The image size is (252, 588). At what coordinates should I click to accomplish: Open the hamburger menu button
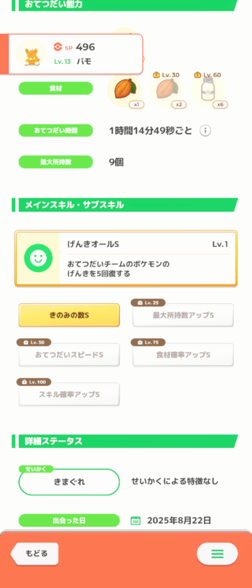pos(217,554)
